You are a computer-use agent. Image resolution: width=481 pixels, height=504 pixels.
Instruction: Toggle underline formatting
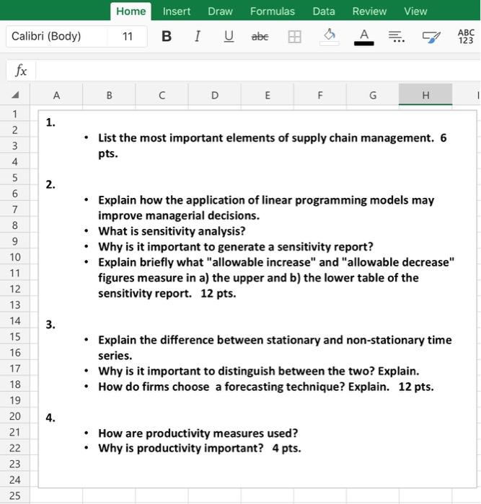[x=229, y=36]
